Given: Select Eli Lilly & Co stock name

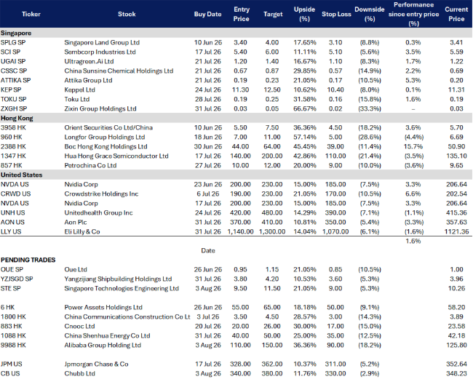Looking at the screenshot, I should pos(82,231).
